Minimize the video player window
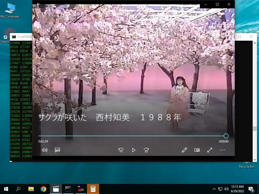The image size is (259, 194). (206, 4)
